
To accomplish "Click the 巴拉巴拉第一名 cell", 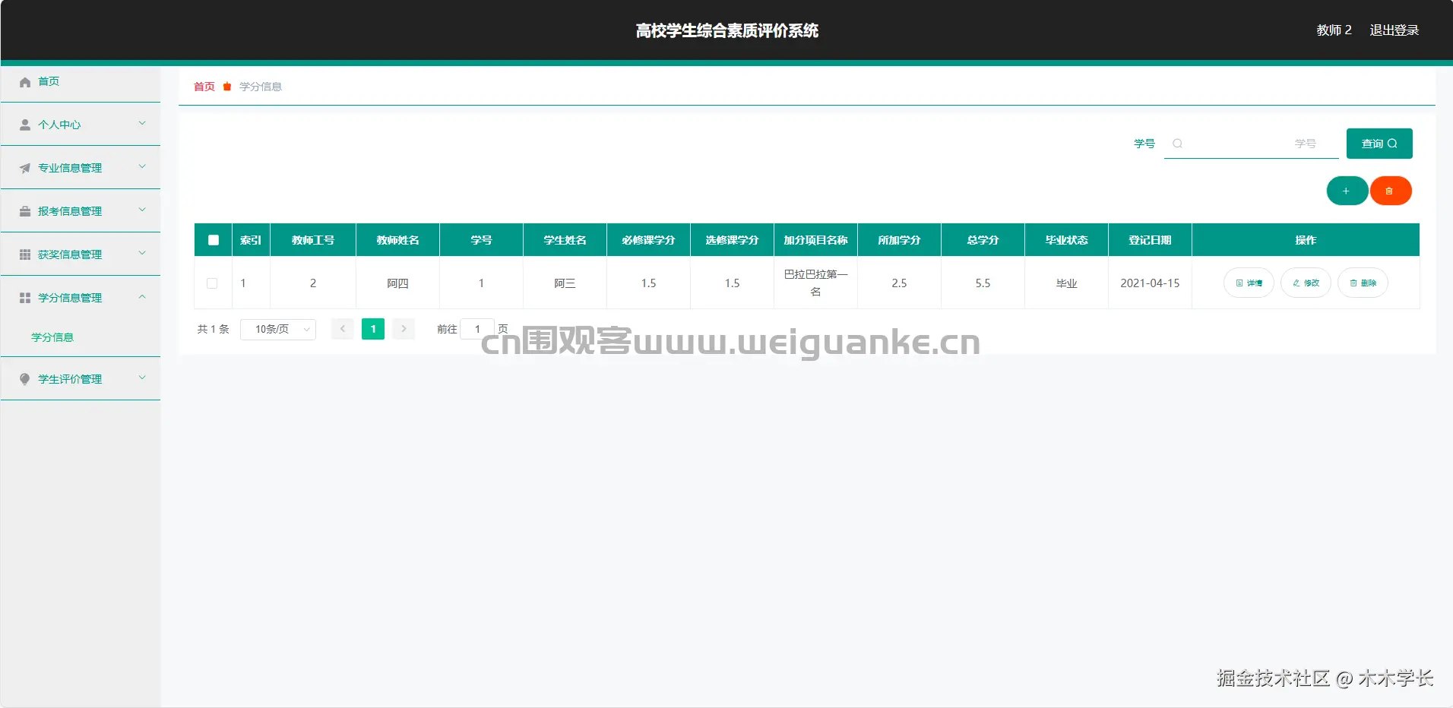I will (x=815, y=283).
